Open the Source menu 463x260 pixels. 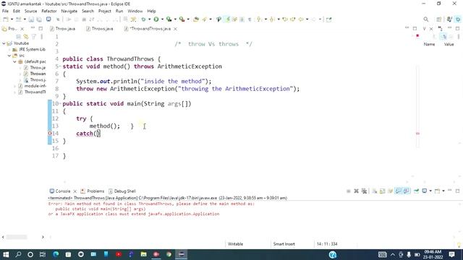click(x=30, y=12)
